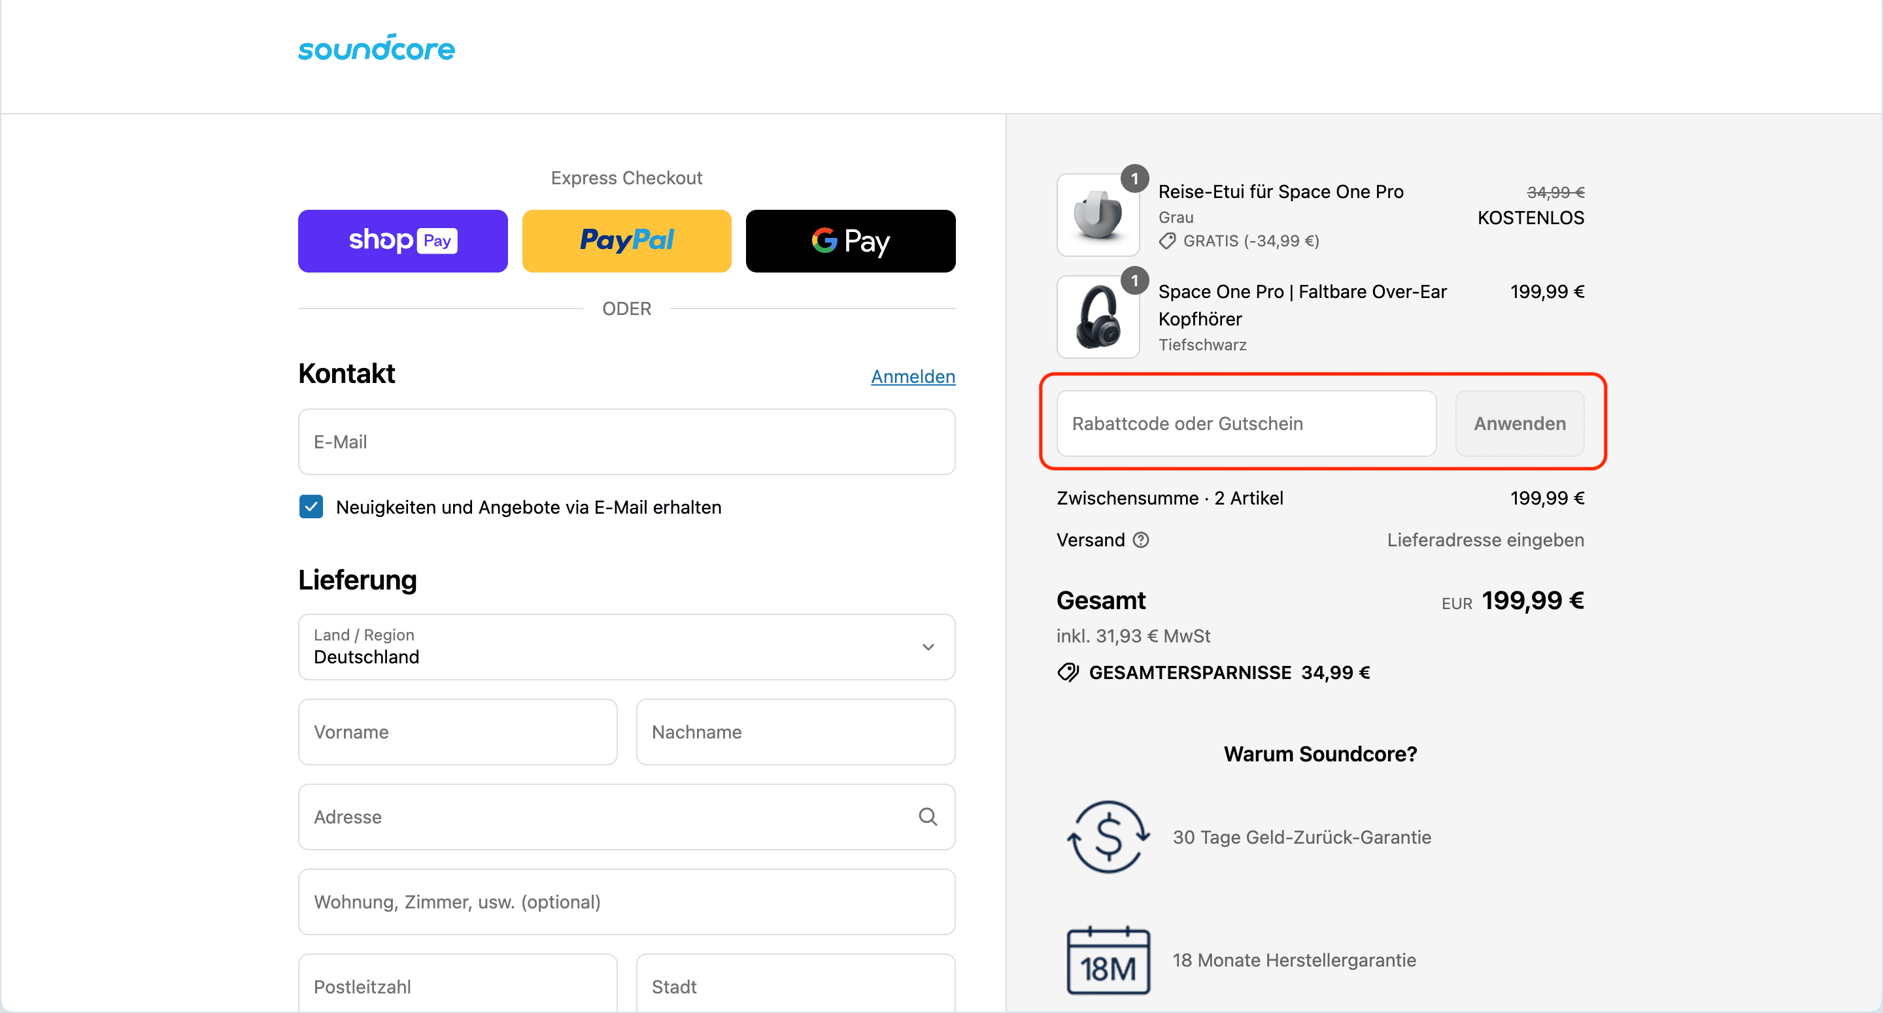Image resolution: width=1883 pixels, height=1013 pixels.
Task: Click the money-back guarantee icon
Action: [x=1108, y=837]
